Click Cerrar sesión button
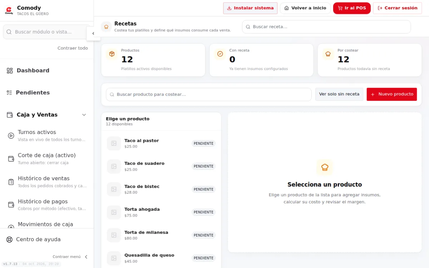 coord(398,8)
